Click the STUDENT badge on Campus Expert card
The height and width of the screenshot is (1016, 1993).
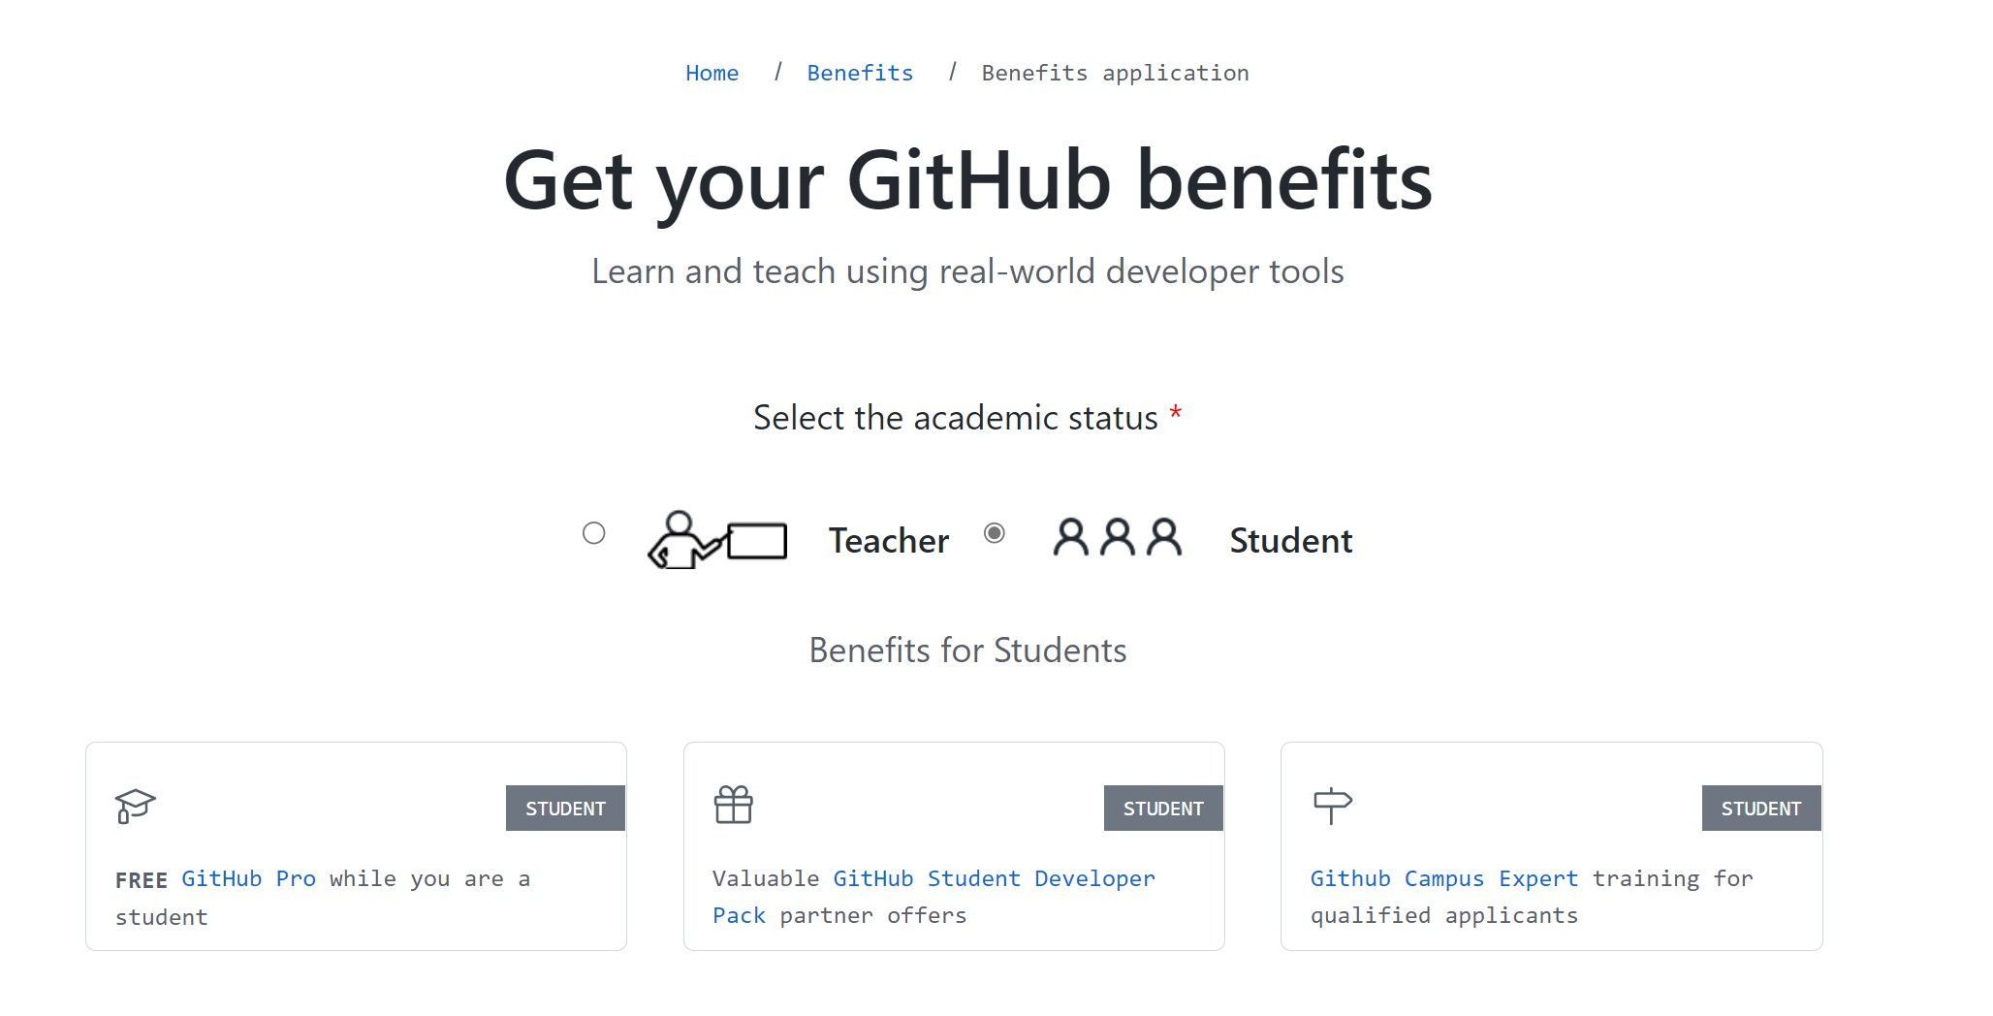pyautogui.click(x=1761, y=808)
